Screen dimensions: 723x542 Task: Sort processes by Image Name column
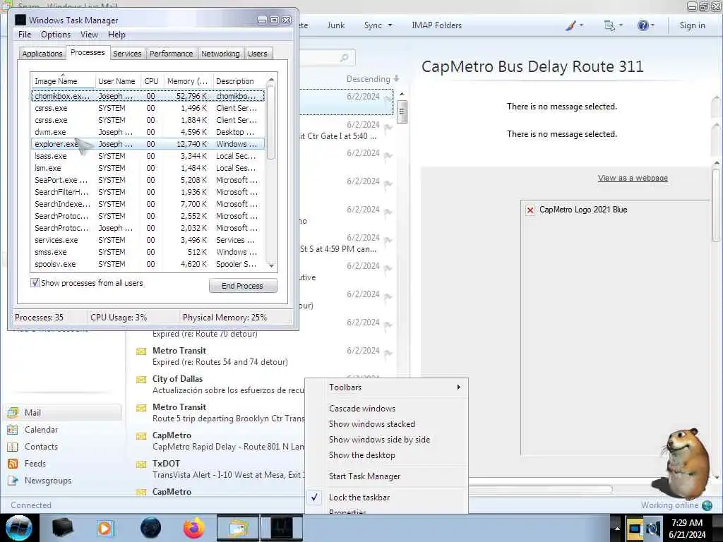point(63,81)
